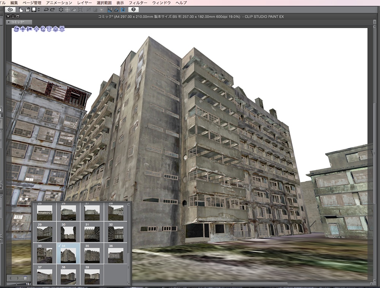Click preset list scrollbar down arrow

[129, 283]
